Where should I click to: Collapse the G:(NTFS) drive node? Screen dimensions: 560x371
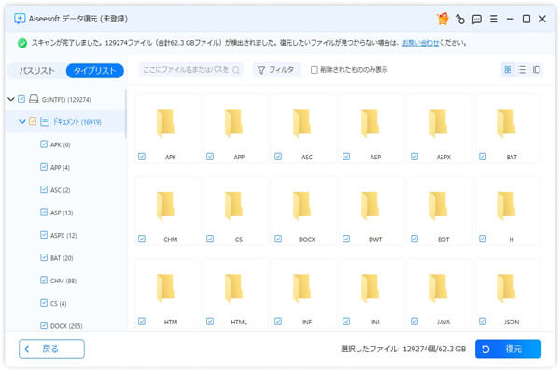pyautogui.click(x=11, y=99)
